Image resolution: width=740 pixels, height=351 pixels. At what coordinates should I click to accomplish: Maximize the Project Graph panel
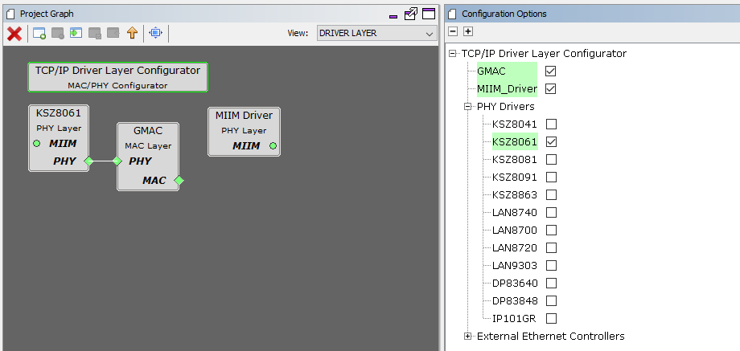[x=429, y=14]
